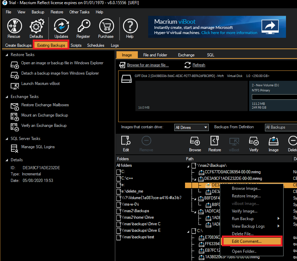The height and width of the screenshot is (261, 297).
Task: Switch to the File and Folder tab
Action: click(x=155, y=54)
